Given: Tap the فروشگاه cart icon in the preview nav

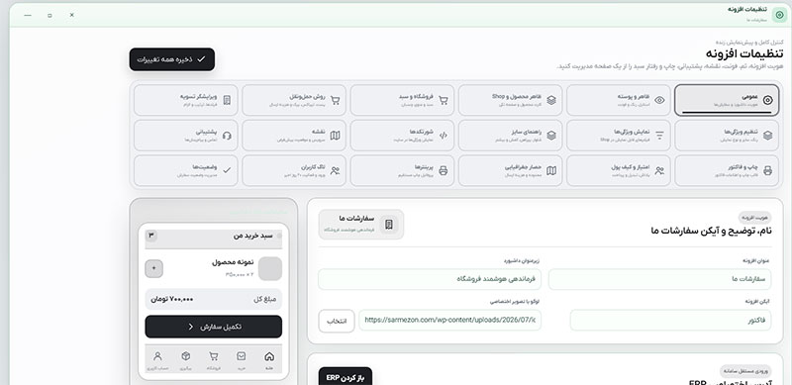Looking at the screenshot, I should [213, 356].
